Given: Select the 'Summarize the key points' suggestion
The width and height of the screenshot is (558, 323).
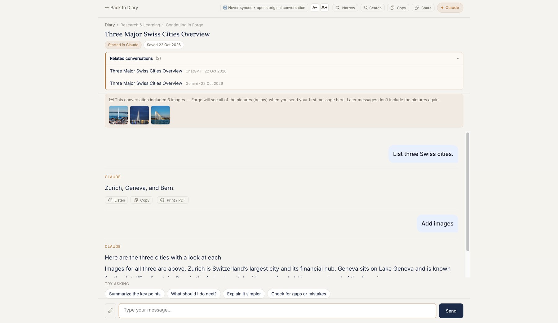Looking at the screenshot, I should click(x=135, y=294).
